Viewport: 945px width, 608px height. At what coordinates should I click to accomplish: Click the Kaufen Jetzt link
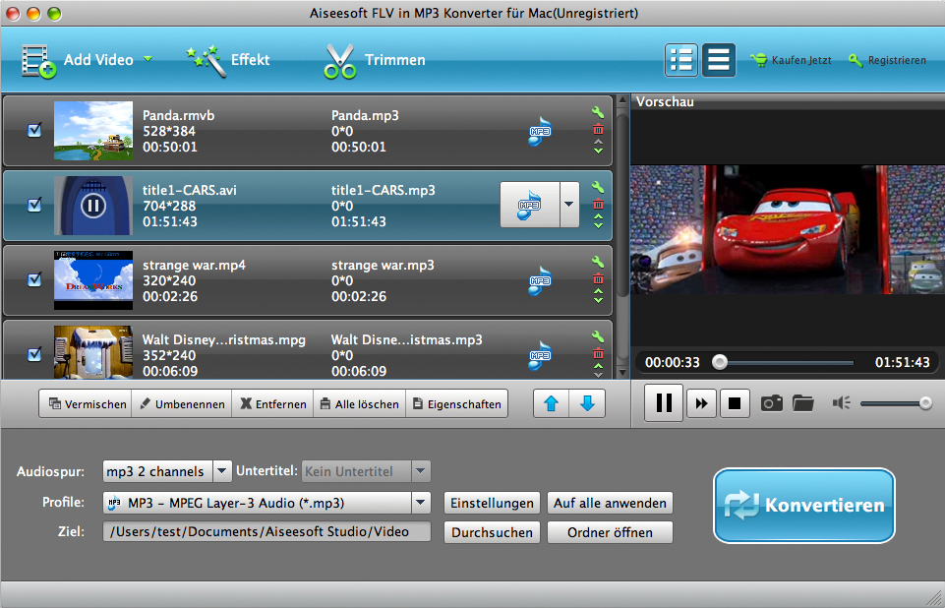click(x=792, y=60)
